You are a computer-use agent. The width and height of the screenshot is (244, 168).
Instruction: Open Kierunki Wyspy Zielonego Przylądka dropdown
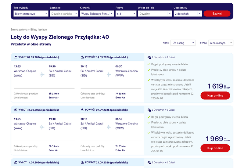97,13
